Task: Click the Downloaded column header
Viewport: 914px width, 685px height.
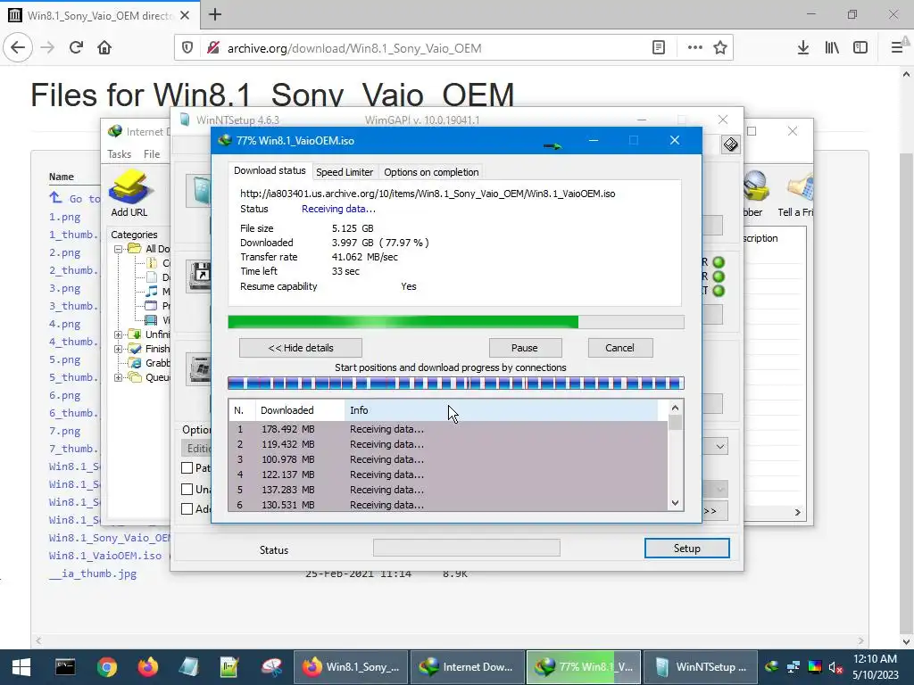Action: [x=300, y=410]
